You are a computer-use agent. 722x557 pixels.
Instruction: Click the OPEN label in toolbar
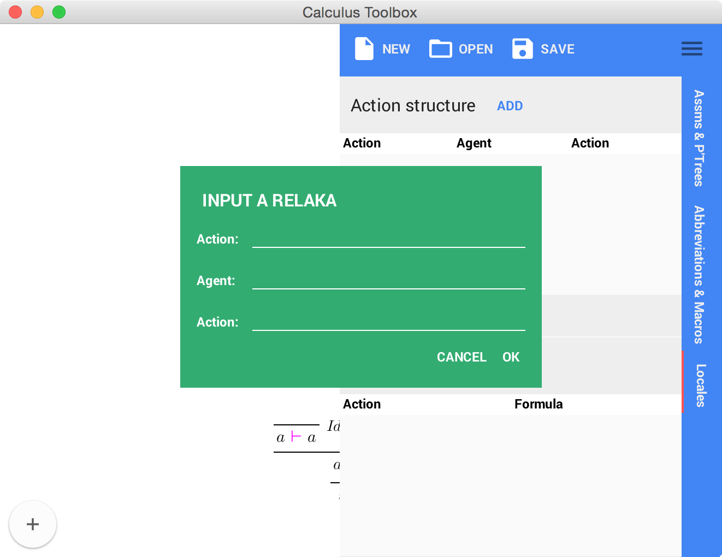pyautogui.click(x=476, y=49)
